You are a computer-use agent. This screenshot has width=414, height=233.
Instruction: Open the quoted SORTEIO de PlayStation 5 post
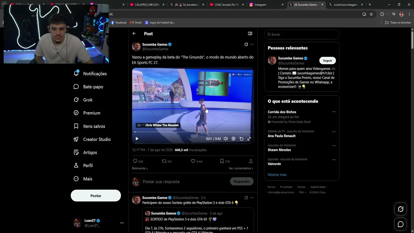click(198, 221)
